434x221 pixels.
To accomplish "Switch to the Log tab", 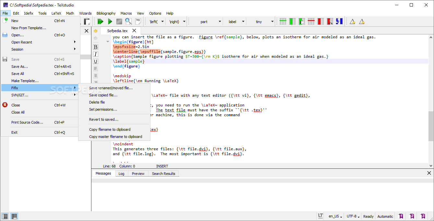I will point(121,174).
